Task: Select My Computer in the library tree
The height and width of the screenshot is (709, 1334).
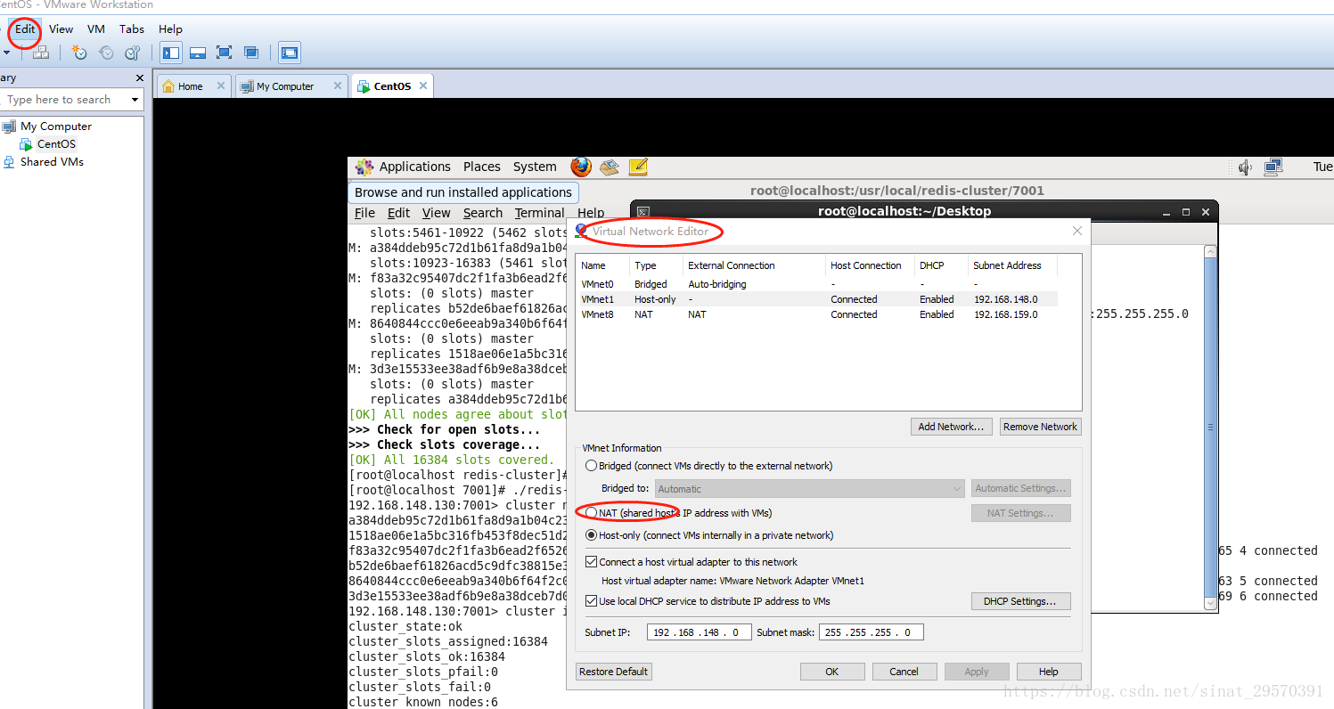Action: [55, 126]
